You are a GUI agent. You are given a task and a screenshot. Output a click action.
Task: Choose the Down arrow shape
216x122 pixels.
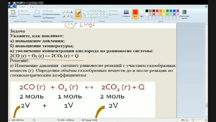click(x=85, y=17)
